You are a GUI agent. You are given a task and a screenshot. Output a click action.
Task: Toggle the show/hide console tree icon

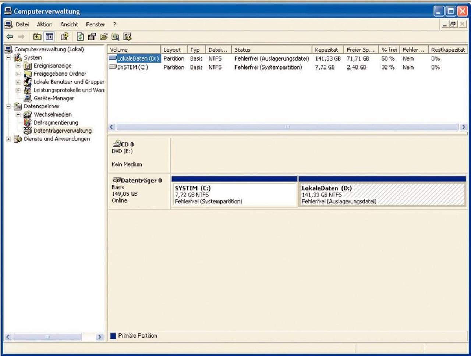[x=49, y=36]
